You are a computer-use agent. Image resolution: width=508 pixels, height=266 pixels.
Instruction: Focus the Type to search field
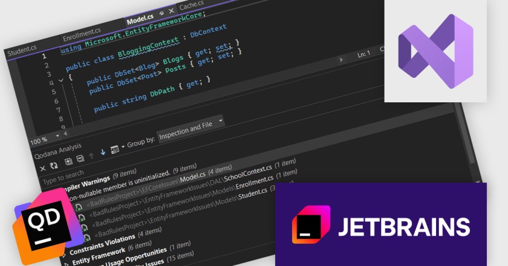tap(63, 177)
